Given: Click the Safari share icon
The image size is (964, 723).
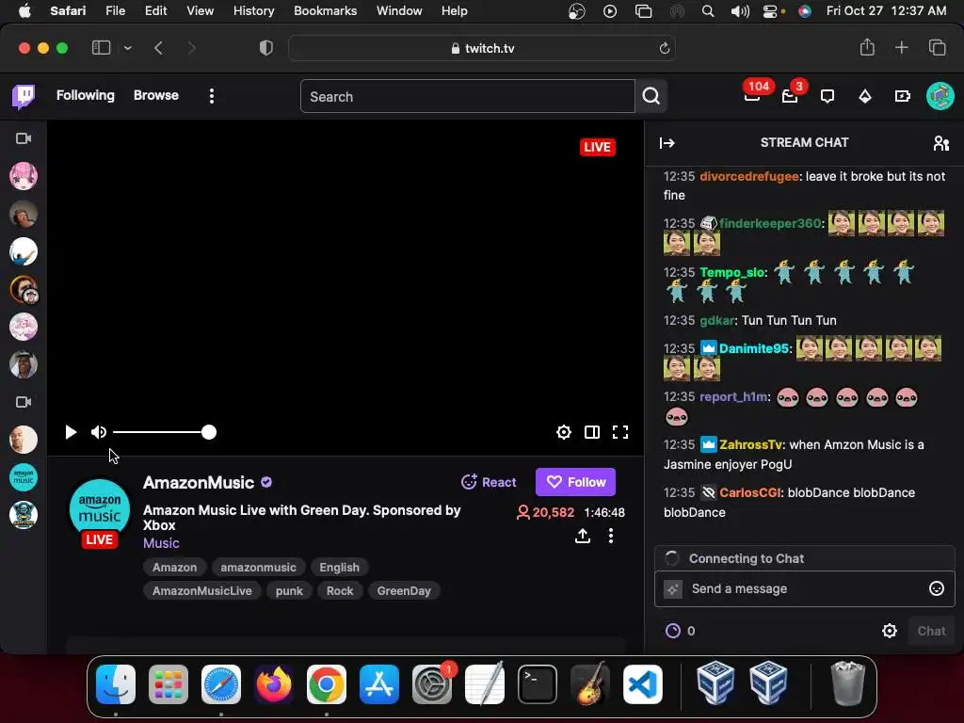Looking at the screenshot, I should (867, 47).
